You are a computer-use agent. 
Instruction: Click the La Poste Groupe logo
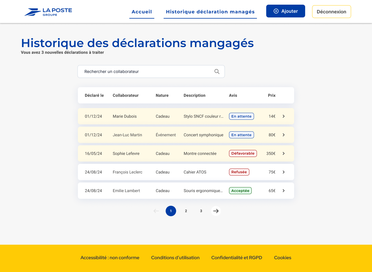point(48,12)
